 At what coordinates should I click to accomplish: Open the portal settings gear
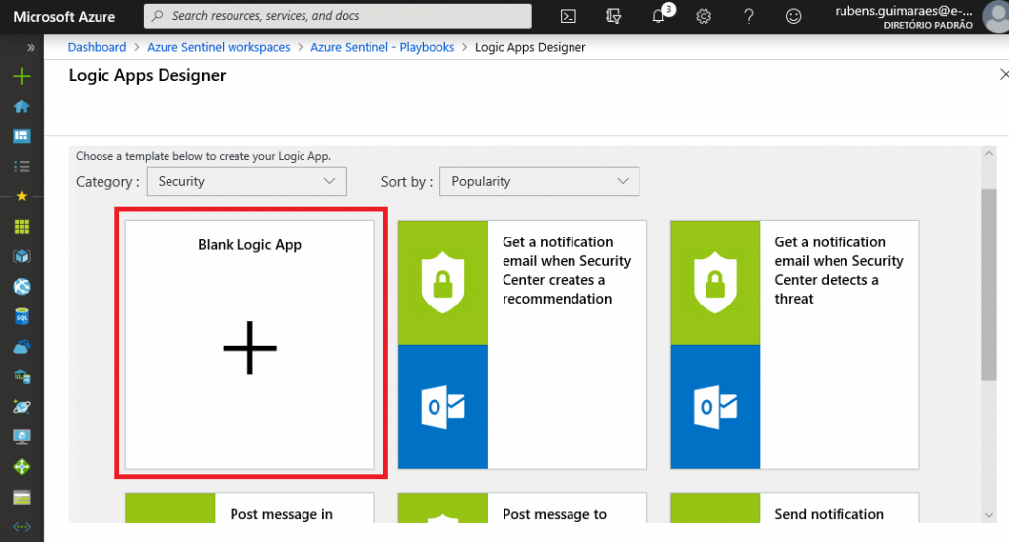point(704,16)
